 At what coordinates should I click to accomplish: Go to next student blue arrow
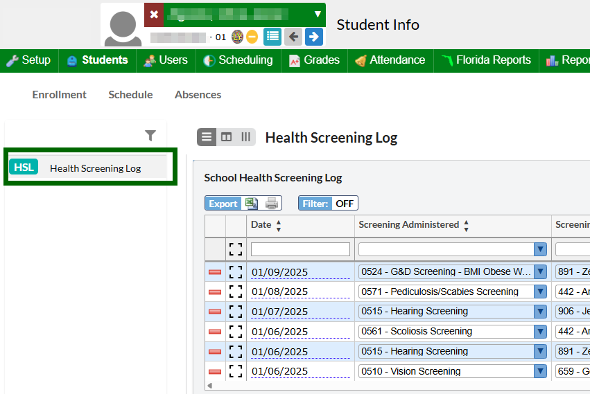[x=314, y=37]
